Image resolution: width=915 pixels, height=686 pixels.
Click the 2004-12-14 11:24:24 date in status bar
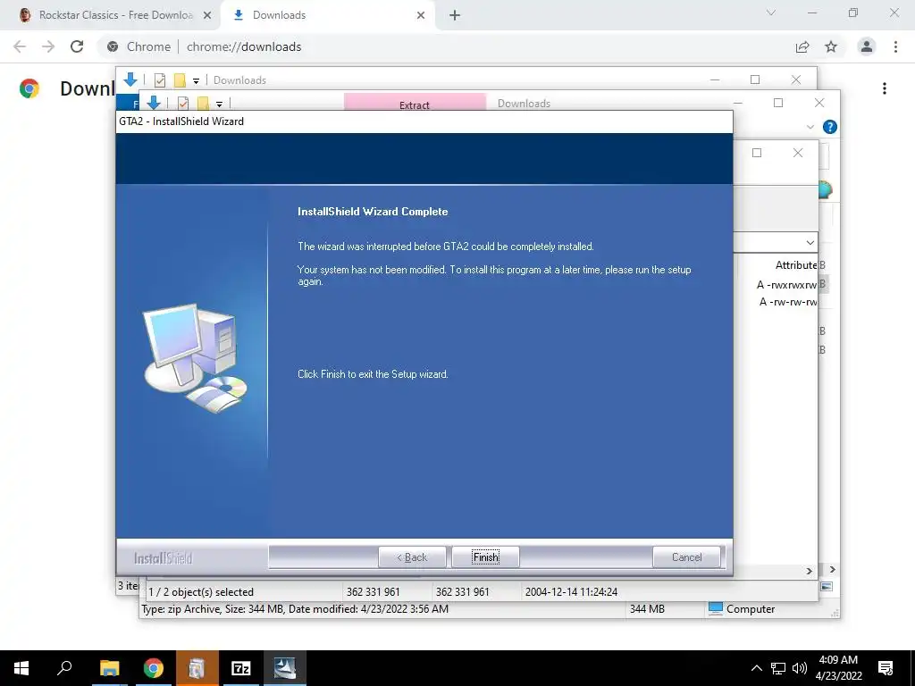[571, 591]
